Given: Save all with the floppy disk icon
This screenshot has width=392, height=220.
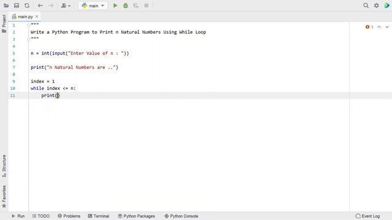Looking at the screenshot, I should (x=17, y=5).
